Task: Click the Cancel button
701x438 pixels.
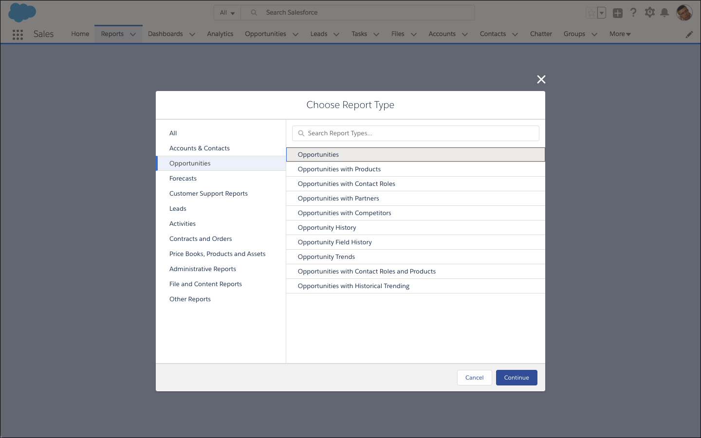Action: (x=475, y=378)
